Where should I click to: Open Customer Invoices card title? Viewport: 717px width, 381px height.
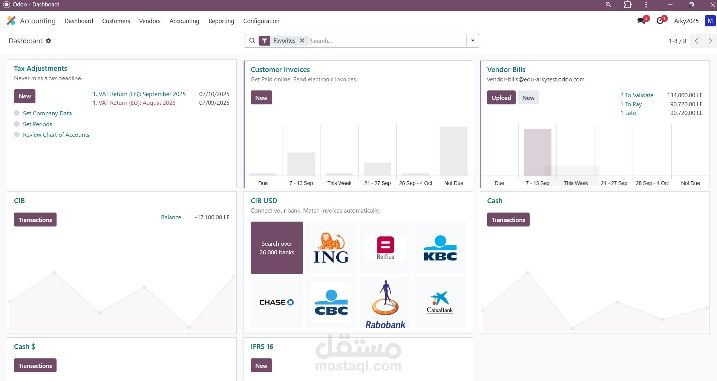pyautogui.click(x=280, y=69)
